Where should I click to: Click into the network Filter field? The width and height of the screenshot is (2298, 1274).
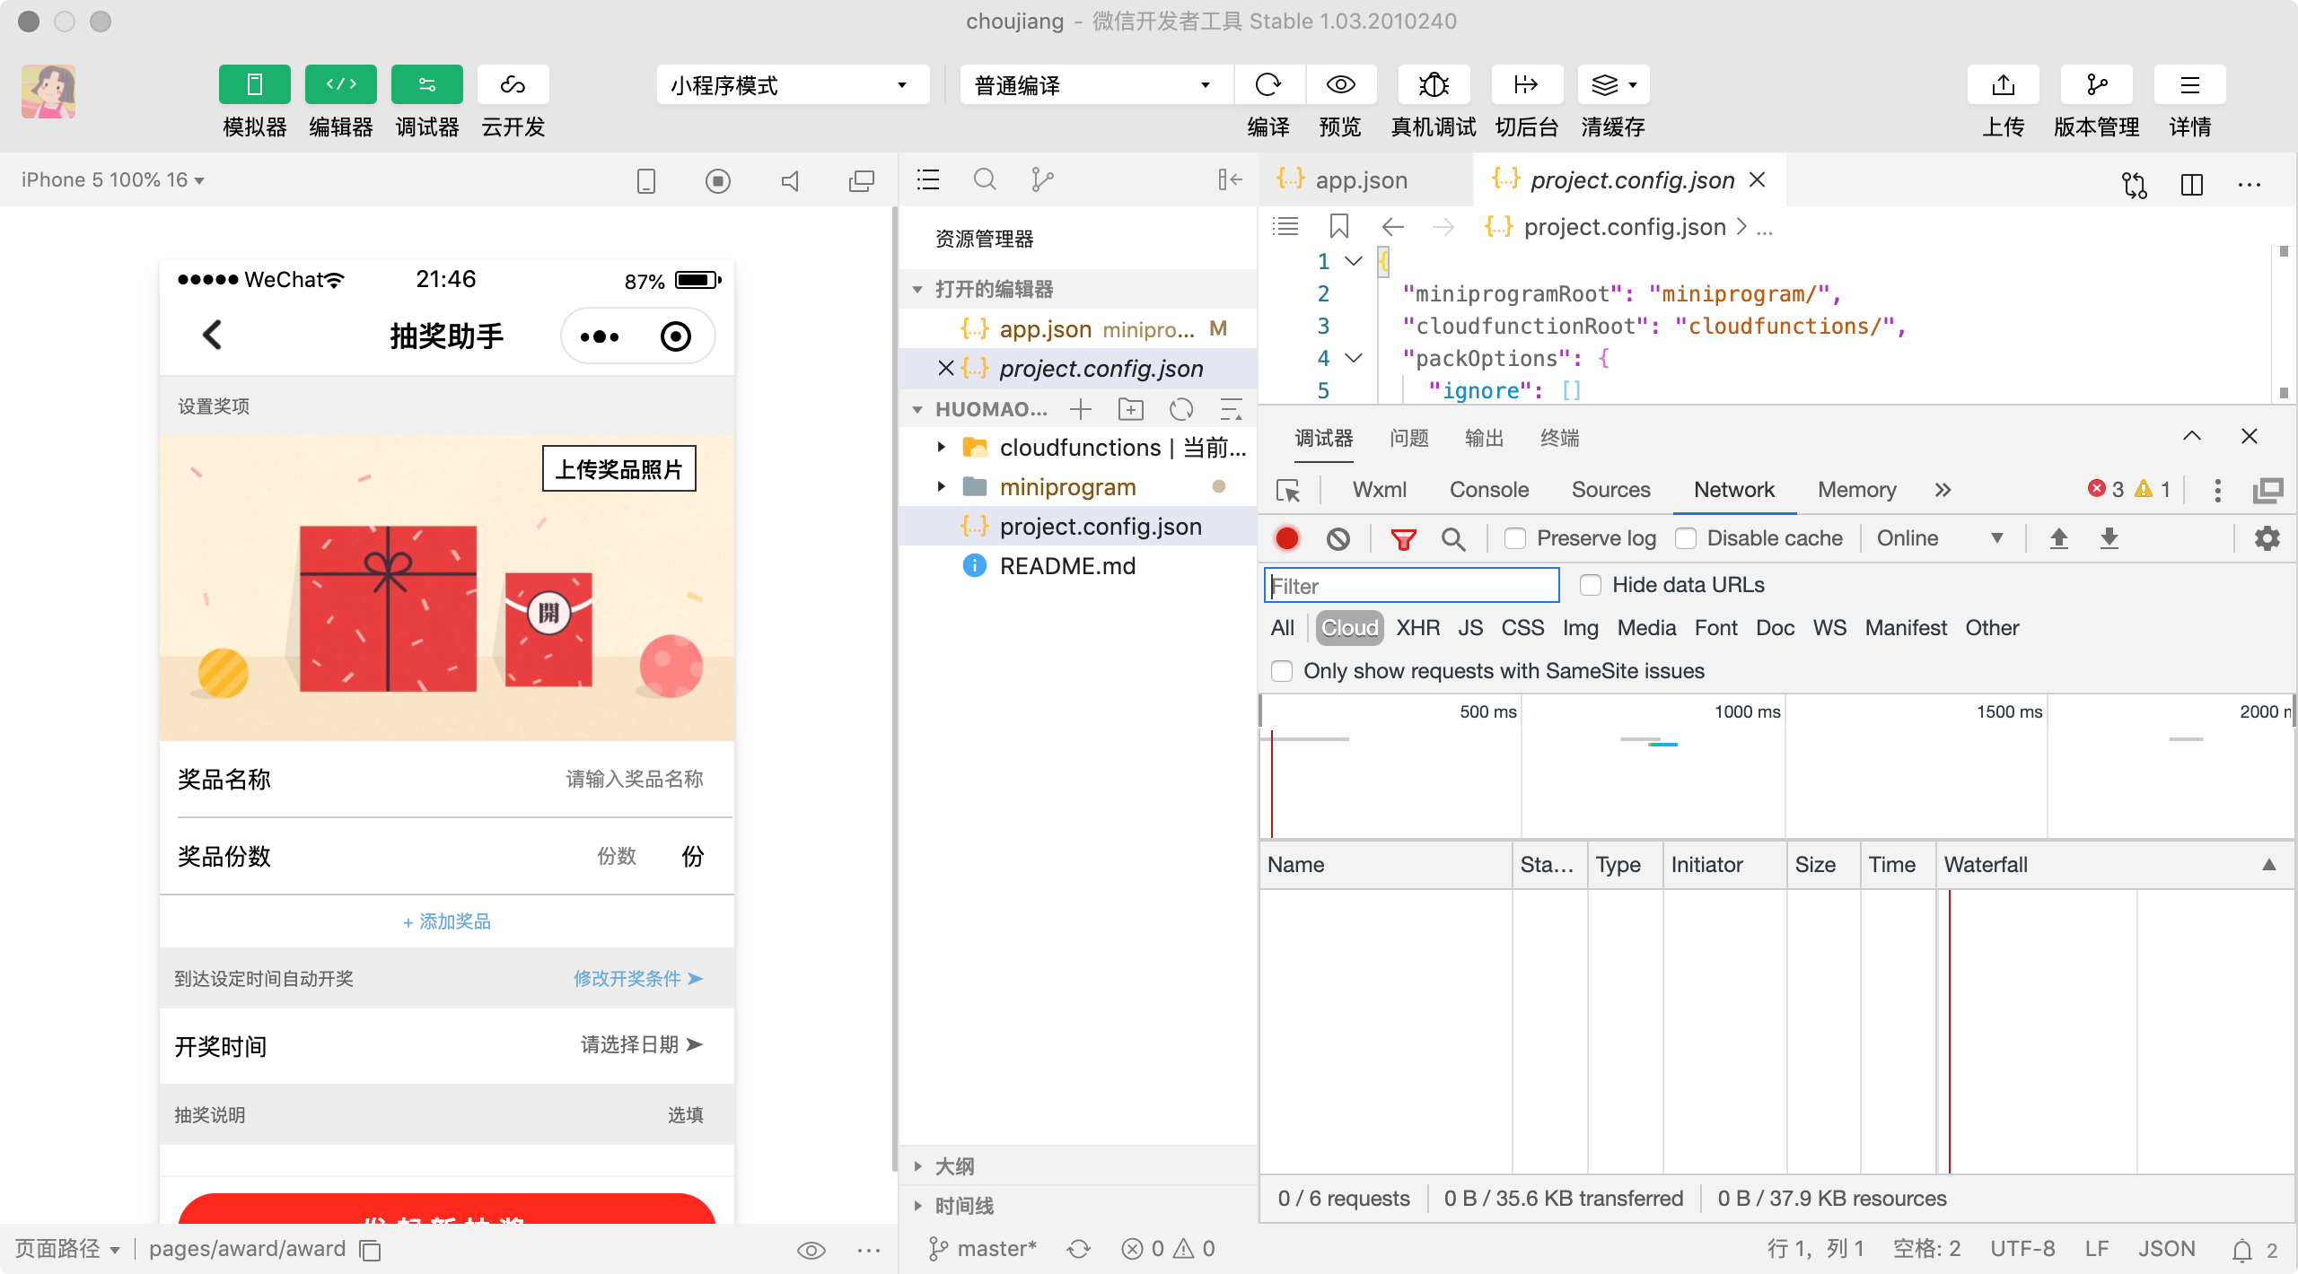click(1411, 586)
